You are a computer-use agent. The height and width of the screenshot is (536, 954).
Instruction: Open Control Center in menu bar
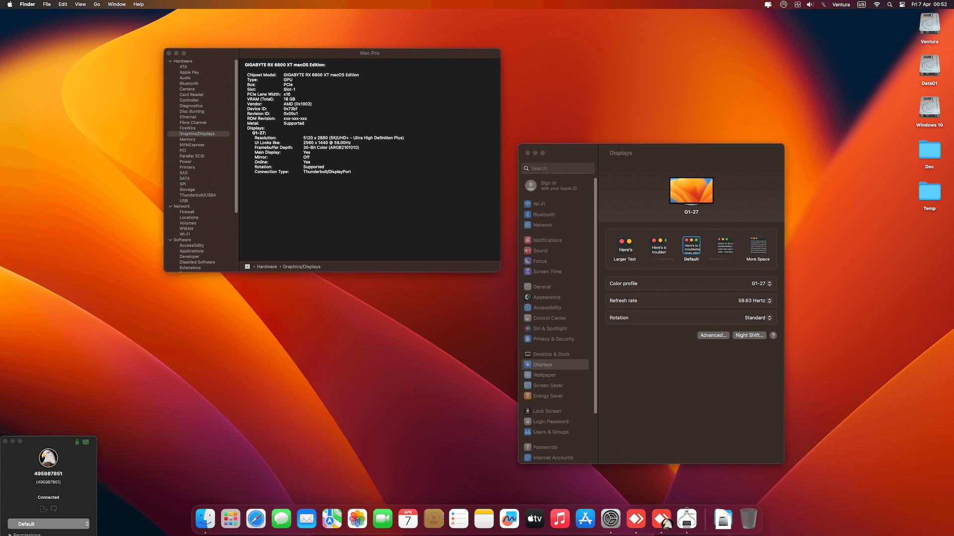click(902, 4)
